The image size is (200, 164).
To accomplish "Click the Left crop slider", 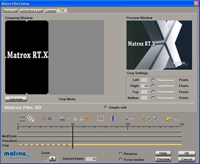I will 166,80.
